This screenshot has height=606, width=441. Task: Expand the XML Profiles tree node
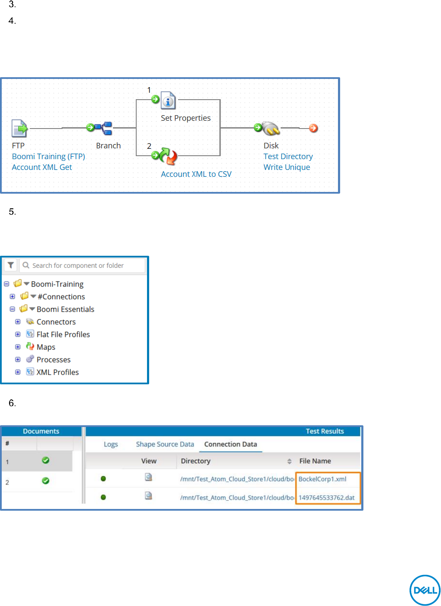[x=18, y=372]
